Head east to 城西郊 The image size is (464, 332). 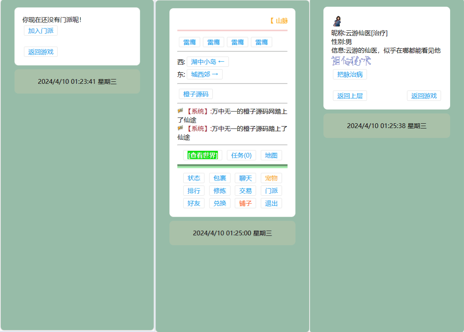pyautogui.click(x=204, y=74)
